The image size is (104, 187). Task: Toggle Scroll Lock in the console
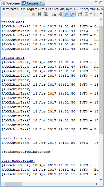[60, 14]
